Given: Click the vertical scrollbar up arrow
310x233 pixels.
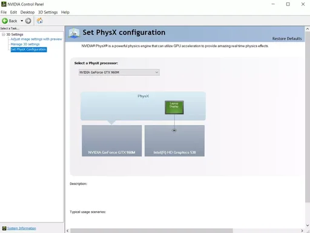Looking at the screenshot, I should [x=308, y=29].
